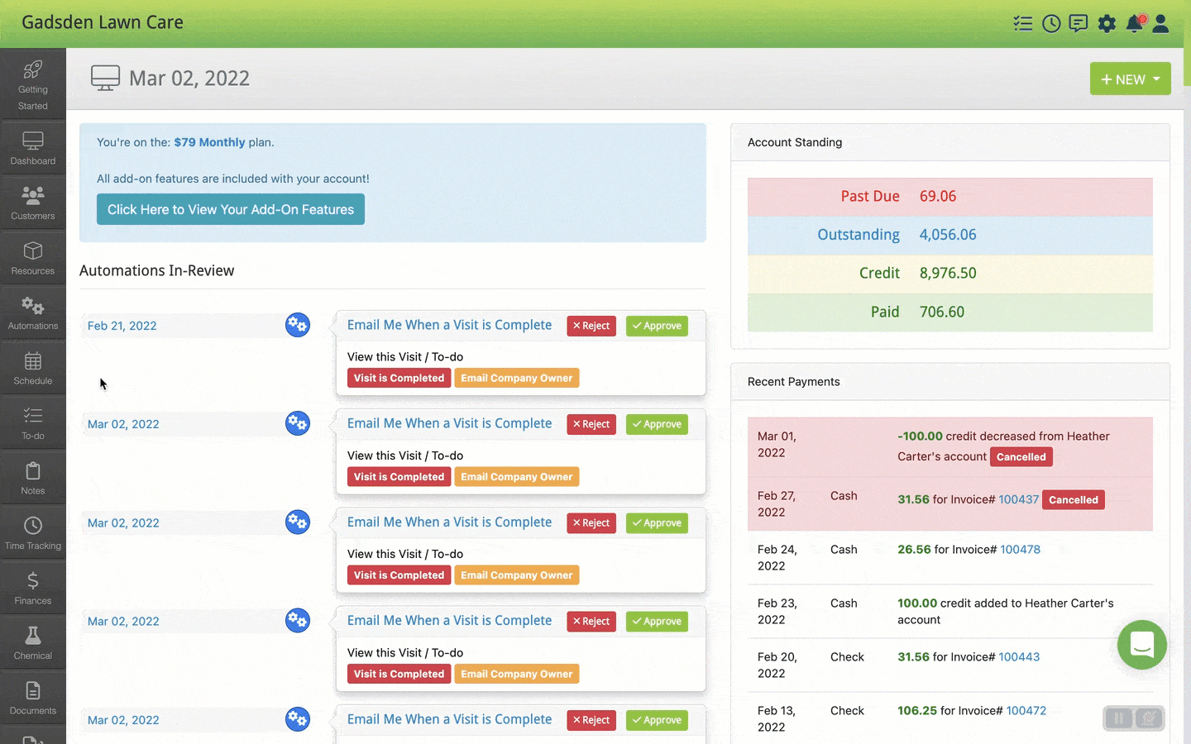Click the 26.56 payment amount

(x=914, y=549)
